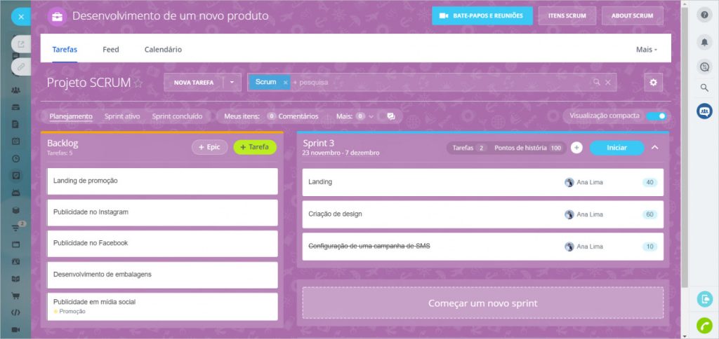Open the Landing task in Sprint 3
The image size is (719, 339).
click(482, 182)
